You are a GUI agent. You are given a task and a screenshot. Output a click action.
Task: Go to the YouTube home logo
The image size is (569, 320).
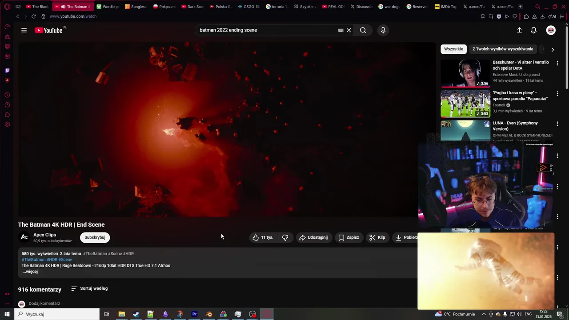tap(48, 30)
